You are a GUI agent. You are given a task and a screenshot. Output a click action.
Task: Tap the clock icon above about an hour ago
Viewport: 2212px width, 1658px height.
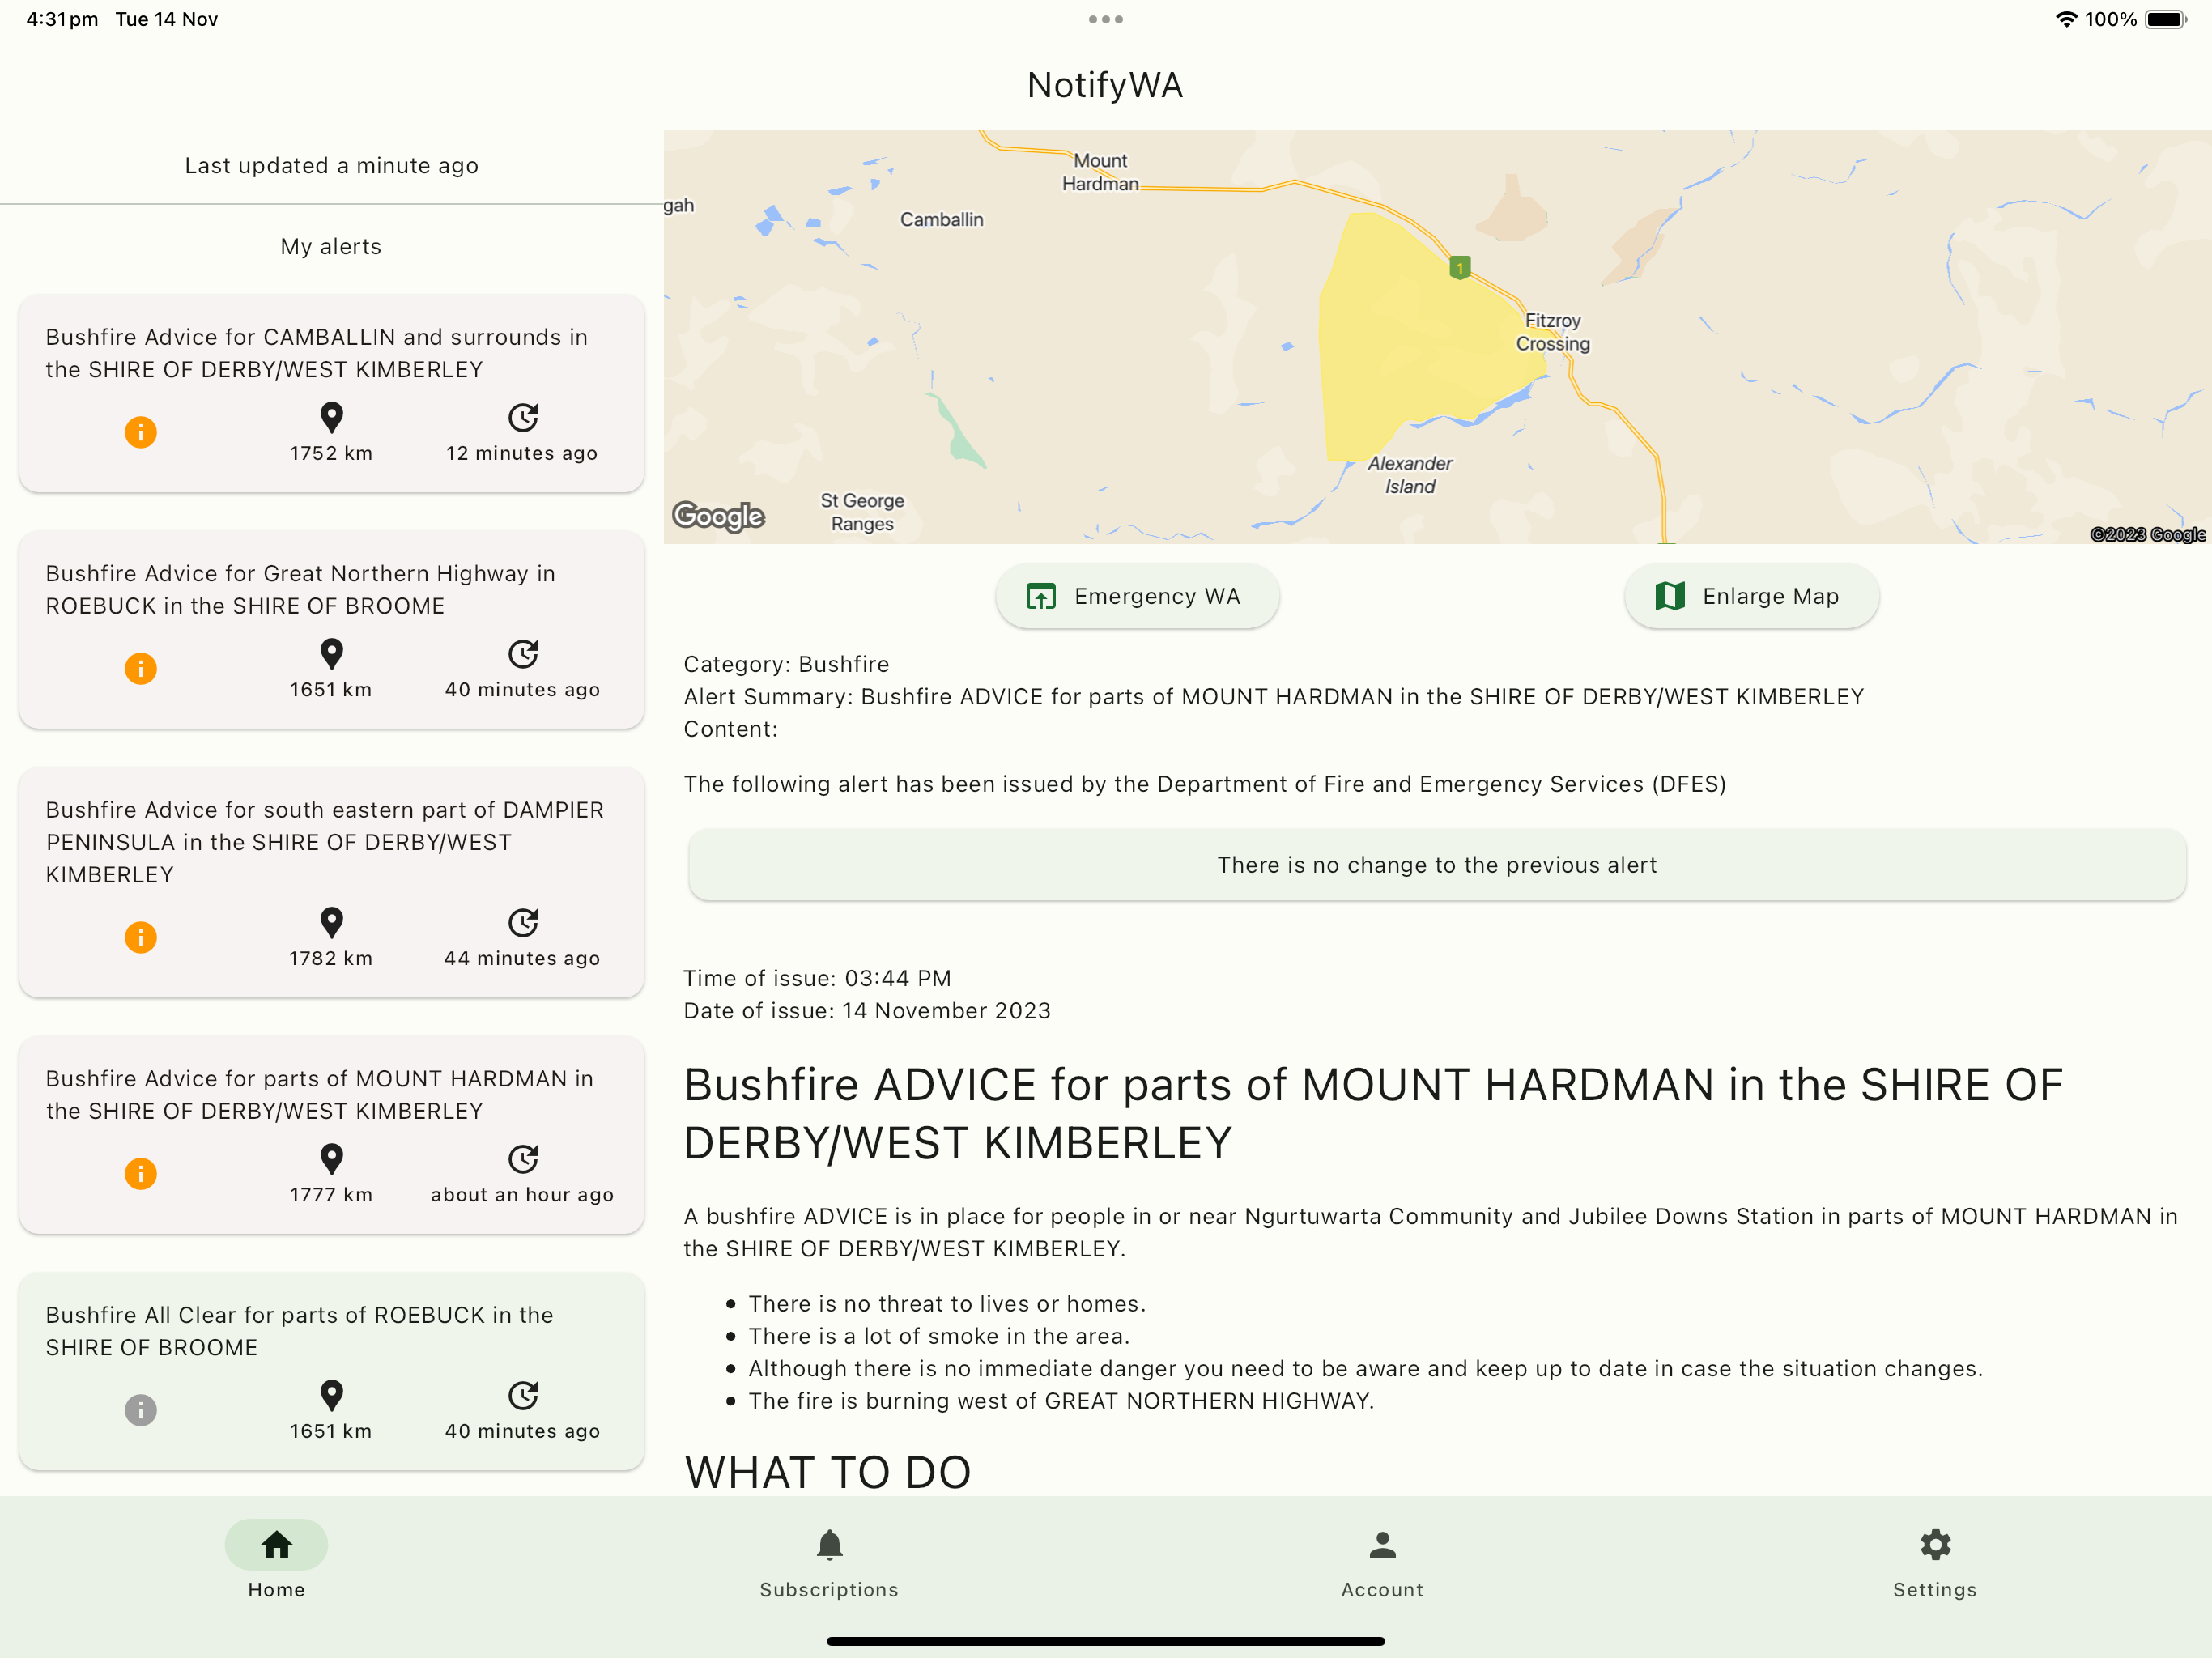point(522,1159)
